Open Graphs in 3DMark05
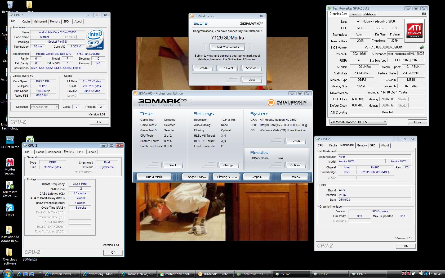Screen dimensions: 445x278 click(x=257, y=177)
